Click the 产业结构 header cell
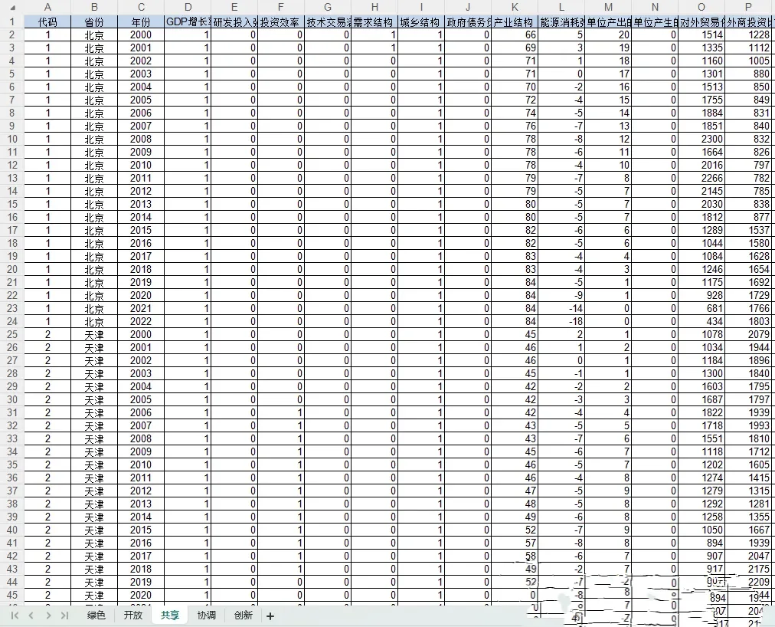The width and height of the screenshot is (775, 627). [515, 21]
